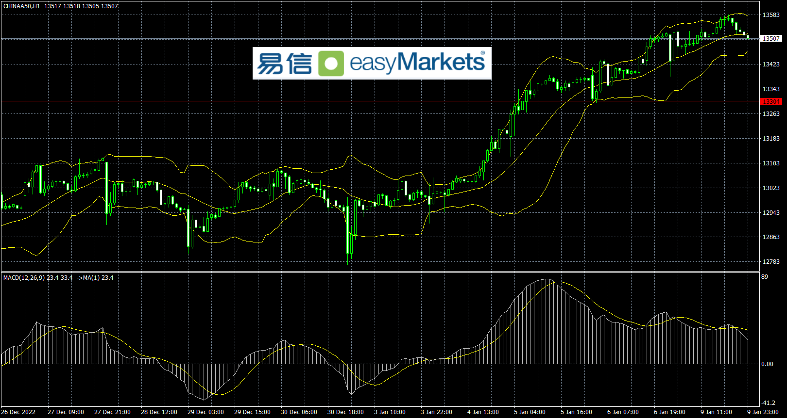The width and height of the screenshot is (787, 418).
Task: Click the 5 Jan 04:00 time label
Action: tap(530, 412)
